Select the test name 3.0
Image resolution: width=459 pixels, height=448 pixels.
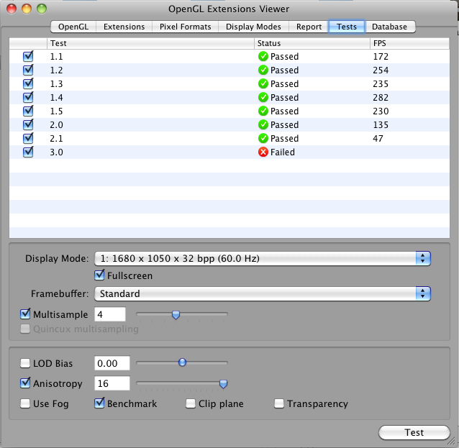point(57,152)
